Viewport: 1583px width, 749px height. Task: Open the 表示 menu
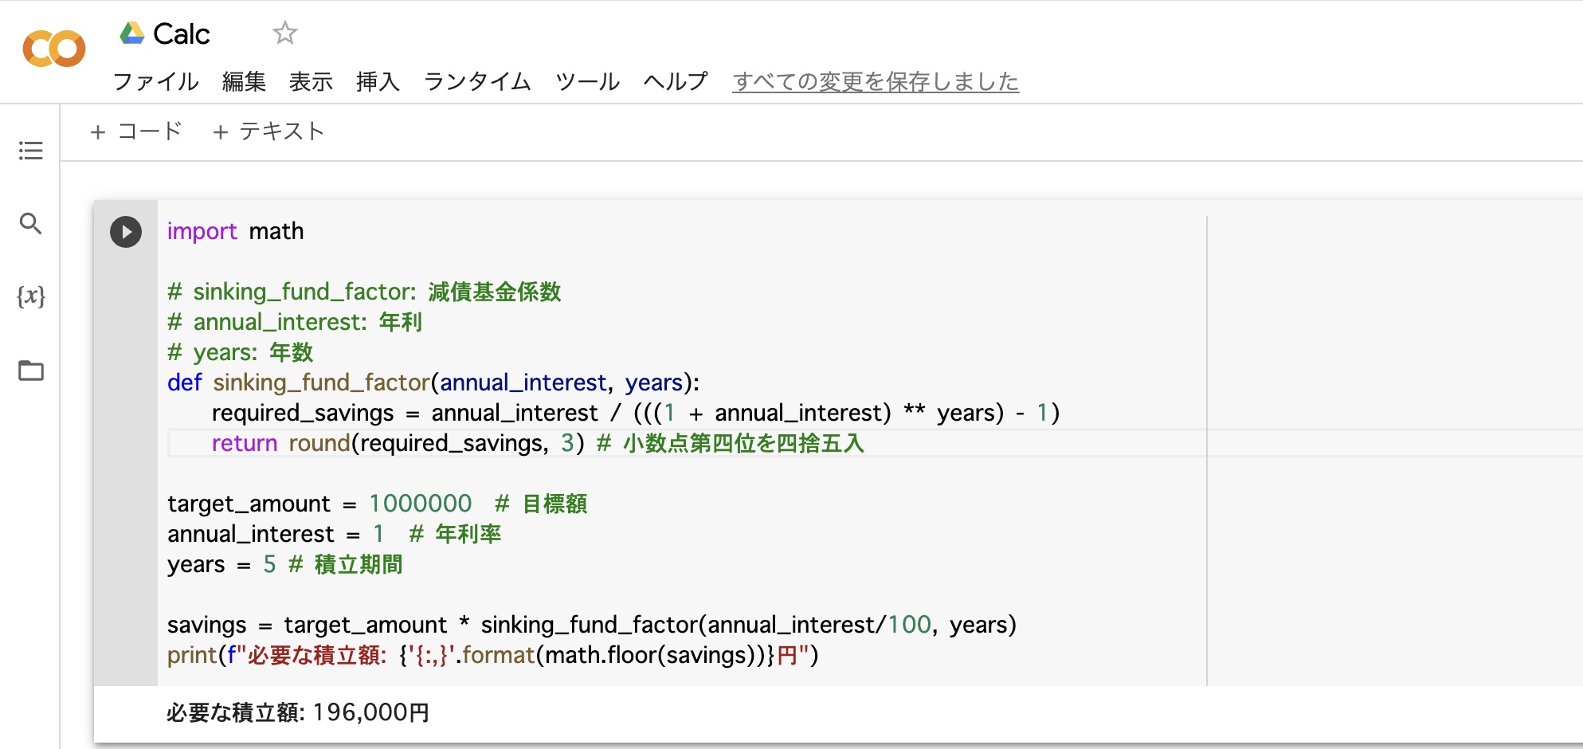coord(311,80)
